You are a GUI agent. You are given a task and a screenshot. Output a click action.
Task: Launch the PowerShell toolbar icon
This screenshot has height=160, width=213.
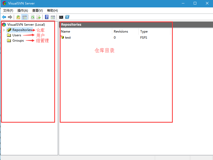(x=67, y=17)
